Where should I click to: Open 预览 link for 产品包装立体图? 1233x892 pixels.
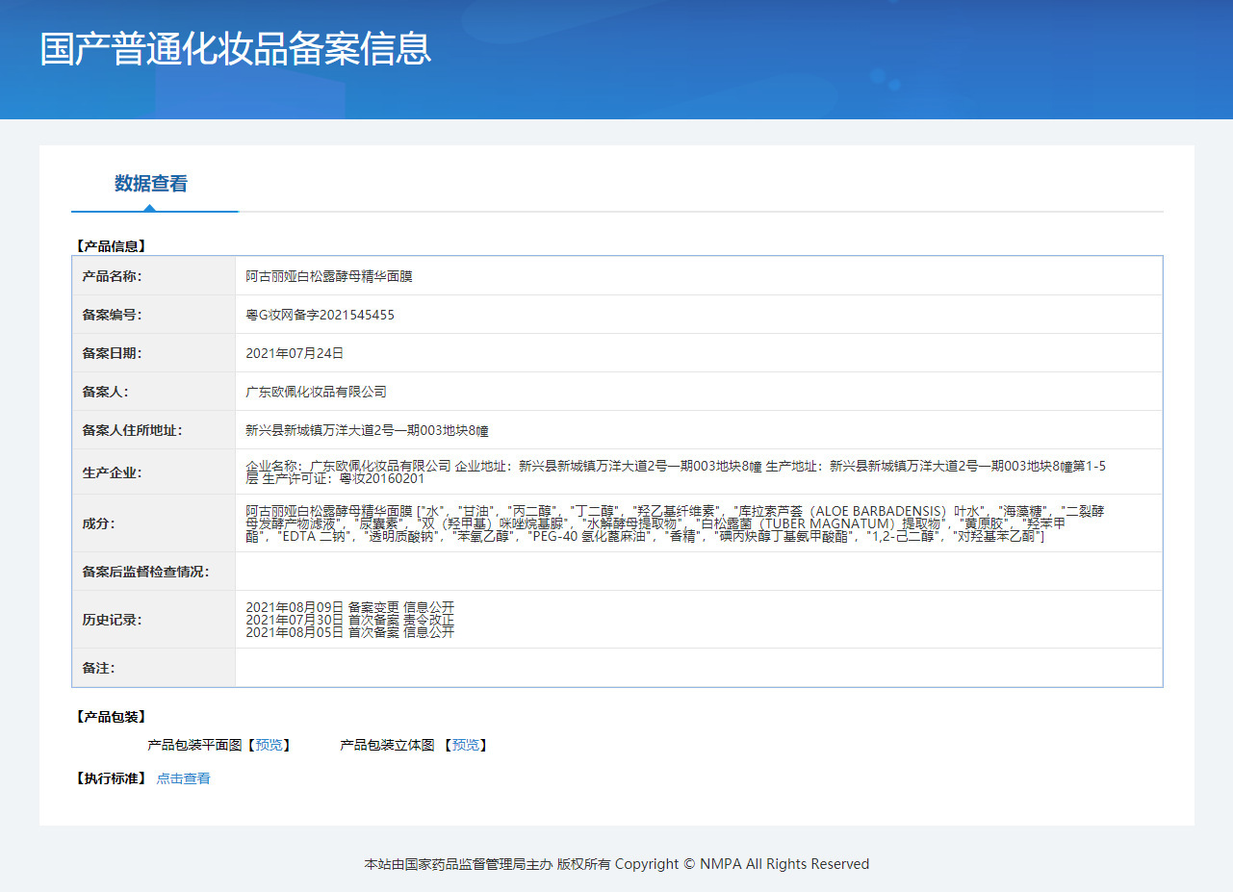[466, 745]
